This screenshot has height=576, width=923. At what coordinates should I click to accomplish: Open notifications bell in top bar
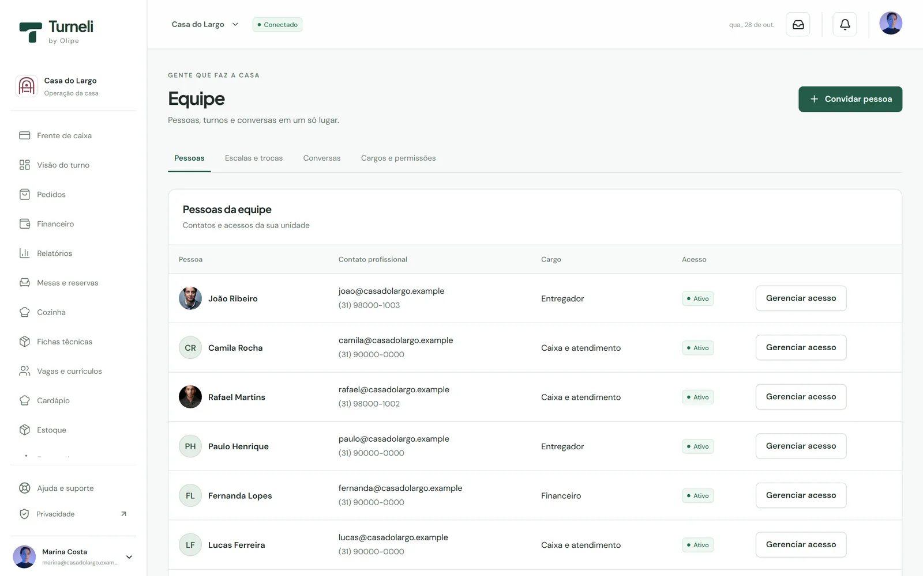845,24
